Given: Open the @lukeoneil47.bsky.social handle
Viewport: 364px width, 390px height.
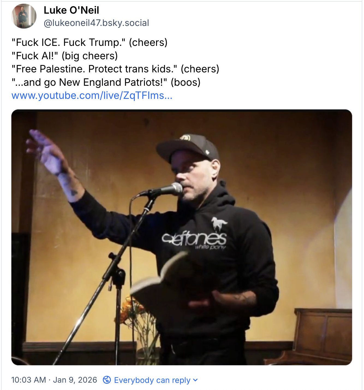Looking at the screenshot, I should 96,23.
